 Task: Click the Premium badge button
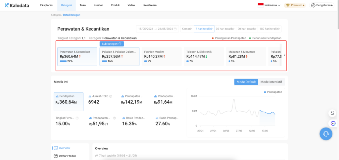(295, 5)
